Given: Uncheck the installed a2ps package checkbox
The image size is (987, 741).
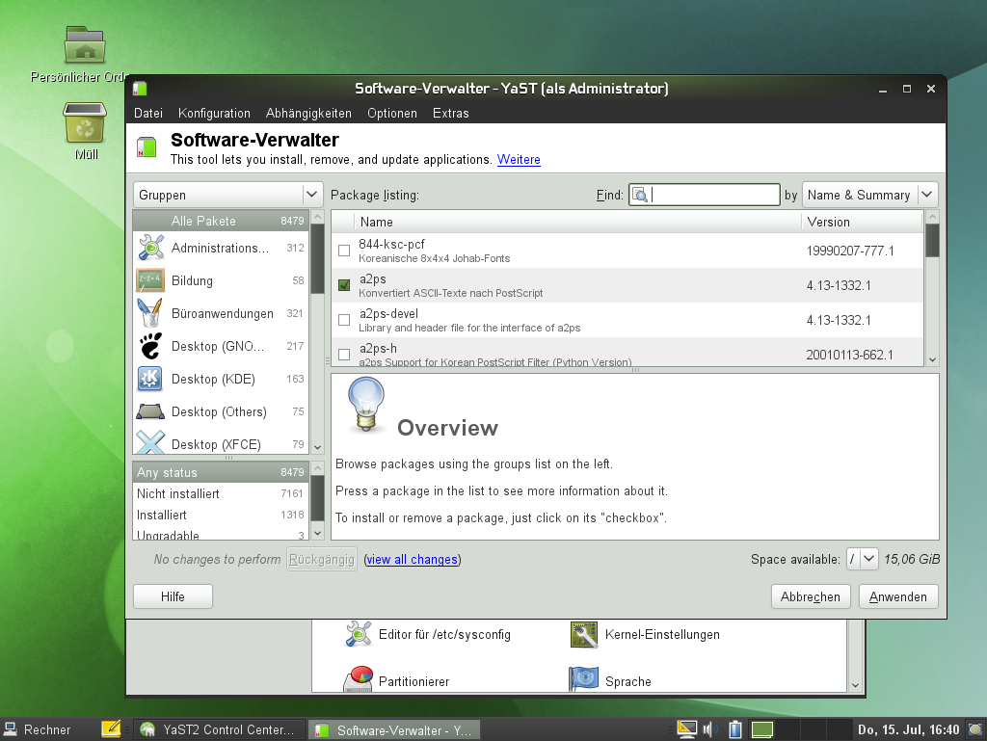Looking at the screenshot, I should [x=343, y=285].
